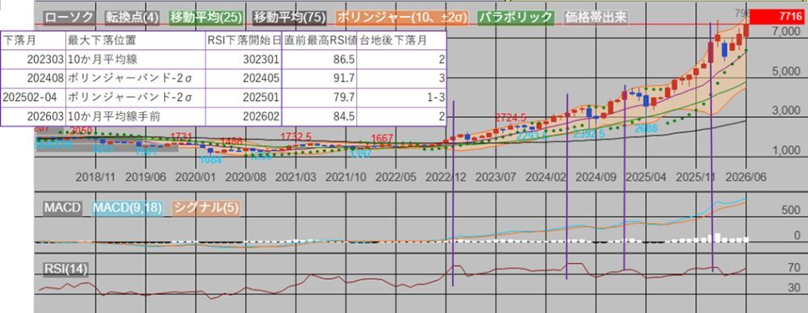808x313 pixels.
Task: Click the 2023/07 date axis label
Action: coord(496,177)
